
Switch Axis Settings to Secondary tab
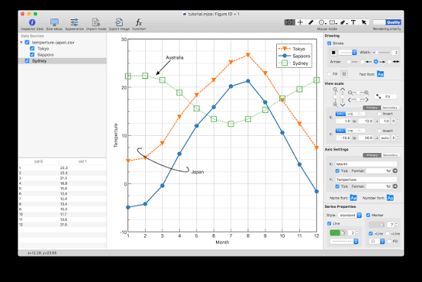390,155
